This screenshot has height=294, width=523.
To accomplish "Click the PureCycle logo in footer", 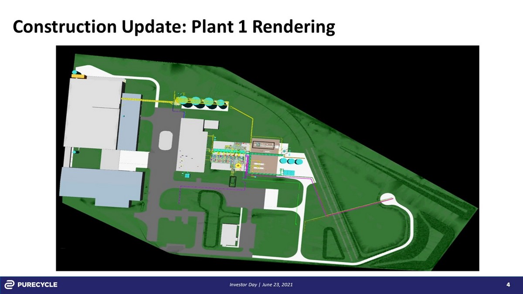I will (31, 285).
